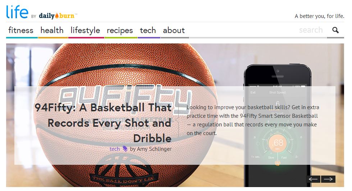Go to next slide with right arrow
Screen dimensions: 352x191
328,179
